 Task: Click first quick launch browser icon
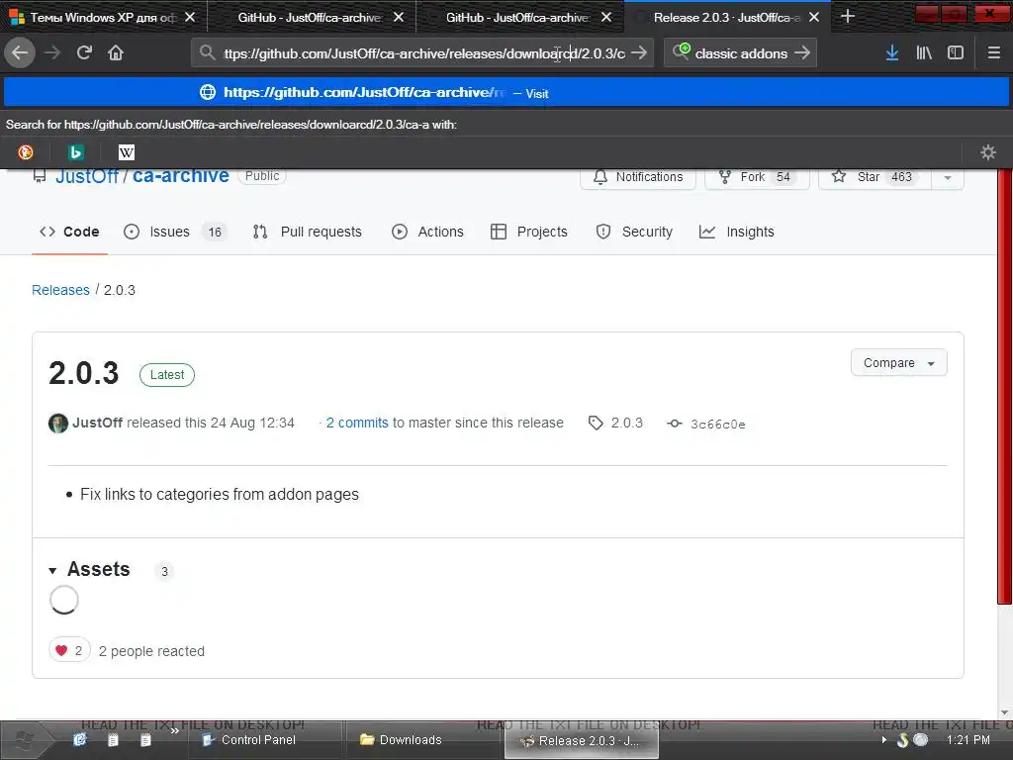[80, 740]
